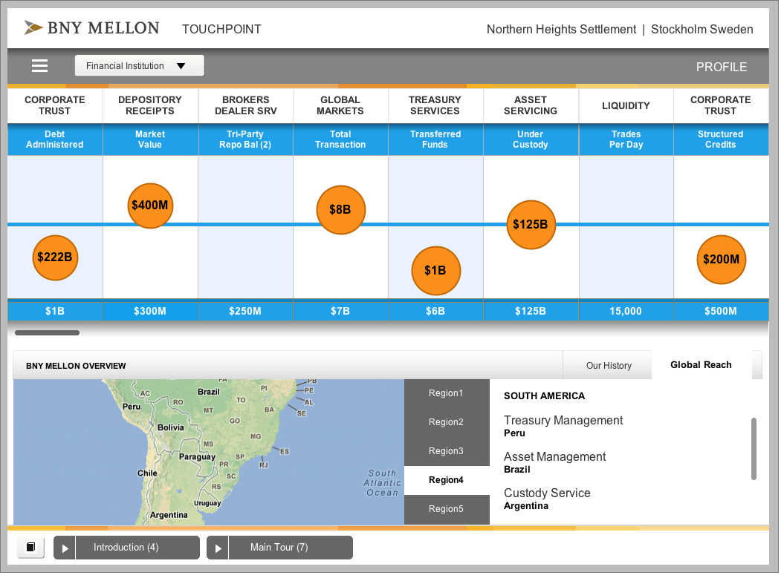Click the $250M value in bottom row
Screen dimensions: 784x578
[x=245, y=312]
